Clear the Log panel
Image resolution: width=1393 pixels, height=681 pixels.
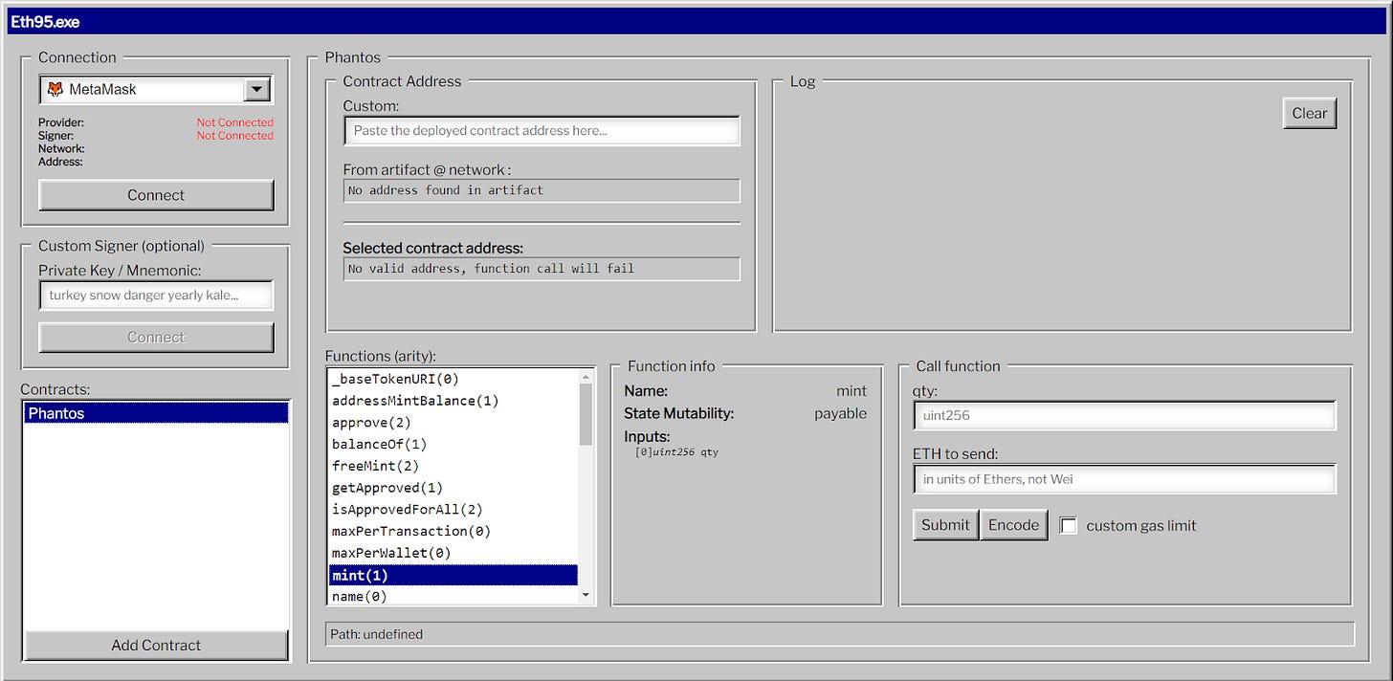point(1310,113)
